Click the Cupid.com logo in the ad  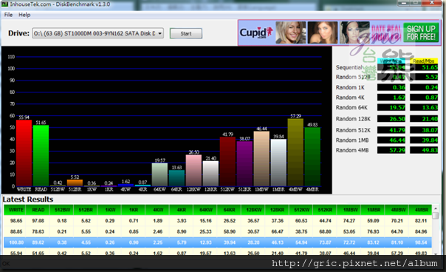coord(256,33)
